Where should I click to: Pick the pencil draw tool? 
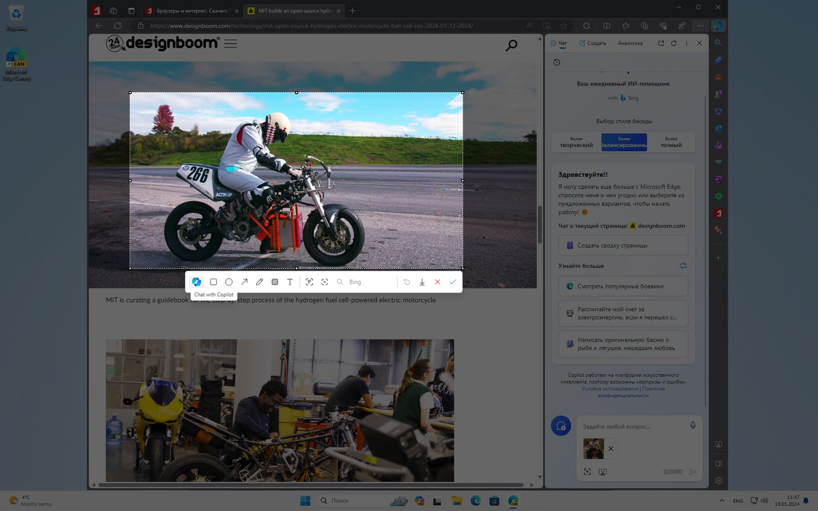[260, 282]
